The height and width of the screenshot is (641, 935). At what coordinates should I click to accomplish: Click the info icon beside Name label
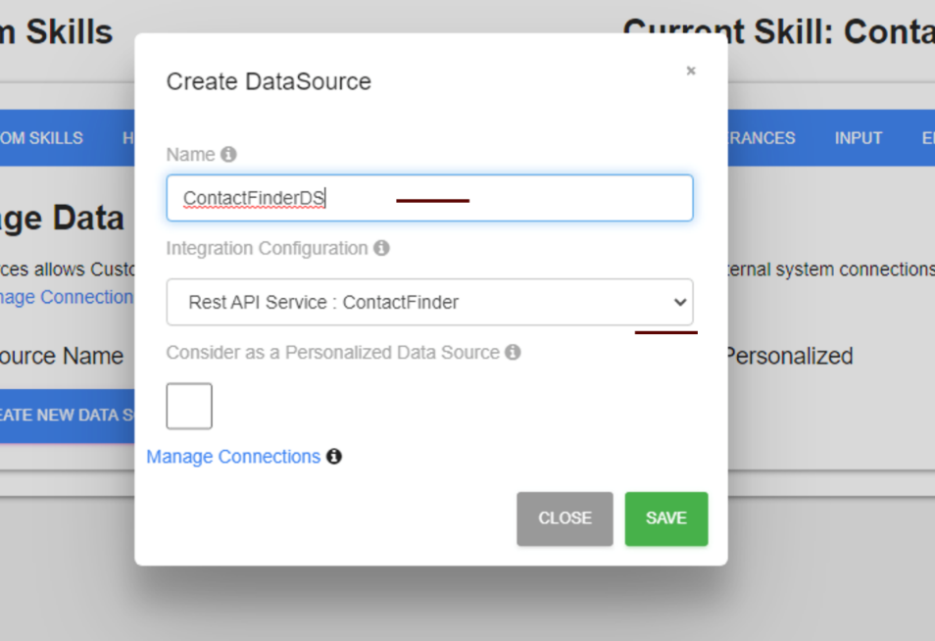(x=228, y=154)
